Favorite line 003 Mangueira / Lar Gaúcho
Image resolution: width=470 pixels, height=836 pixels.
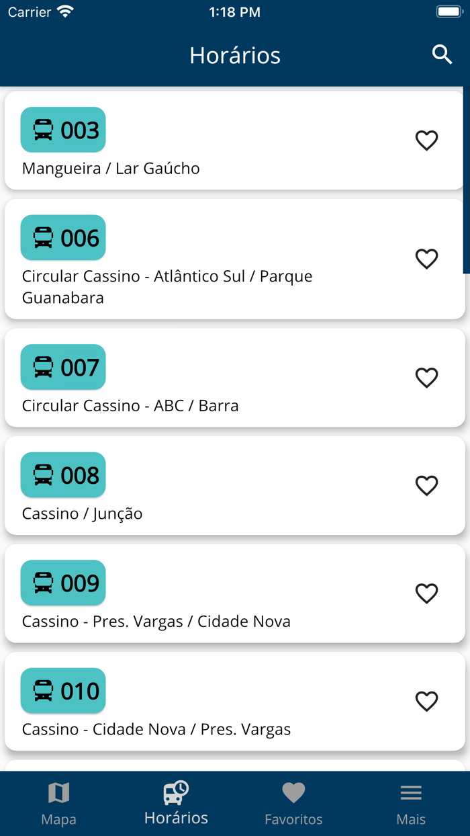coord(426,141)
